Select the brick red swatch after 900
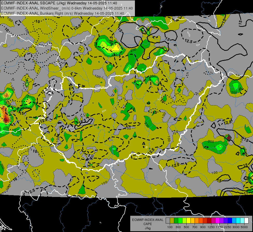Viewport: 253px width, 232px height. pyautogui.click(x=205, y=221)
